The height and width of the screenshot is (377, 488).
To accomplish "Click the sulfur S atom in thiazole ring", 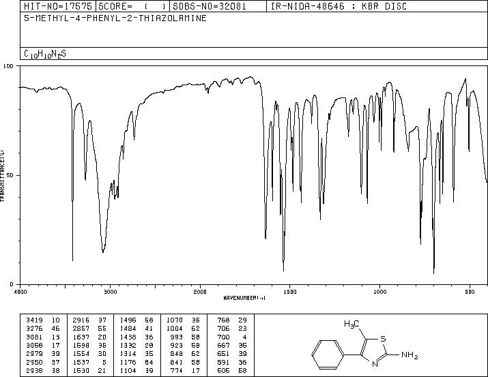I will [384, 339].
